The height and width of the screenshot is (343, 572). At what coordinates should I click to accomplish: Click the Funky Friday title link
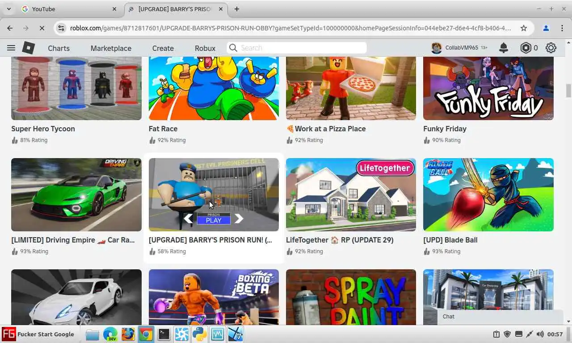point(445,129)
